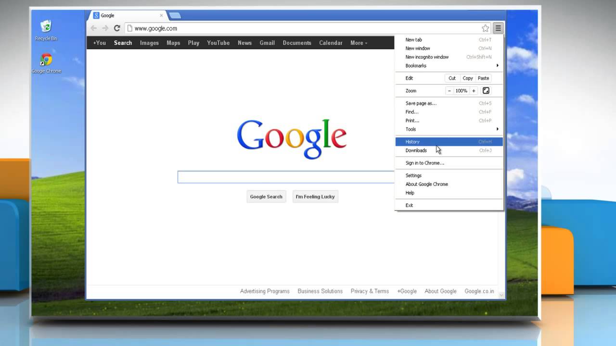Select About Google Chrome
616x346 pixels.
click(x=449, y=184)
